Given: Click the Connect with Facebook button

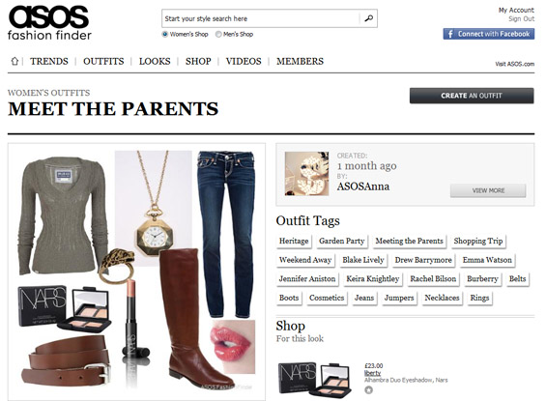Looking at the screenshot, I should click(489, 34).
